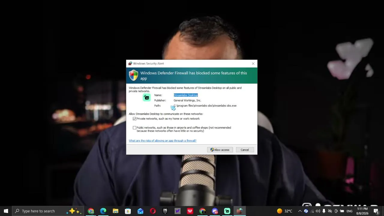Image resolution: width=384 pixels, height=216 pixels.
Task: Open the Chrome icon beside Discord on taskbar
Action: (x=202, y=211)
